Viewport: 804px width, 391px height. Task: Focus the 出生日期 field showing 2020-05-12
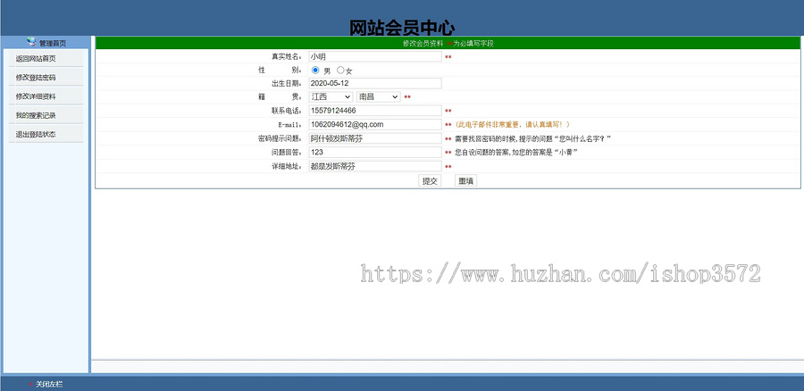[x=375, y=83]
